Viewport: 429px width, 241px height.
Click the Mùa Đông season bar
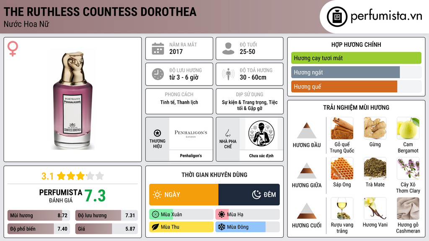pos(248,227)
